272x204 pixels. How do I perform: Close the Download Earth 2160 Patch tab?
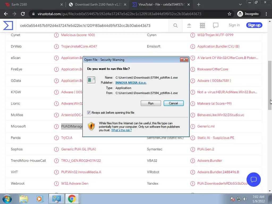125,5
